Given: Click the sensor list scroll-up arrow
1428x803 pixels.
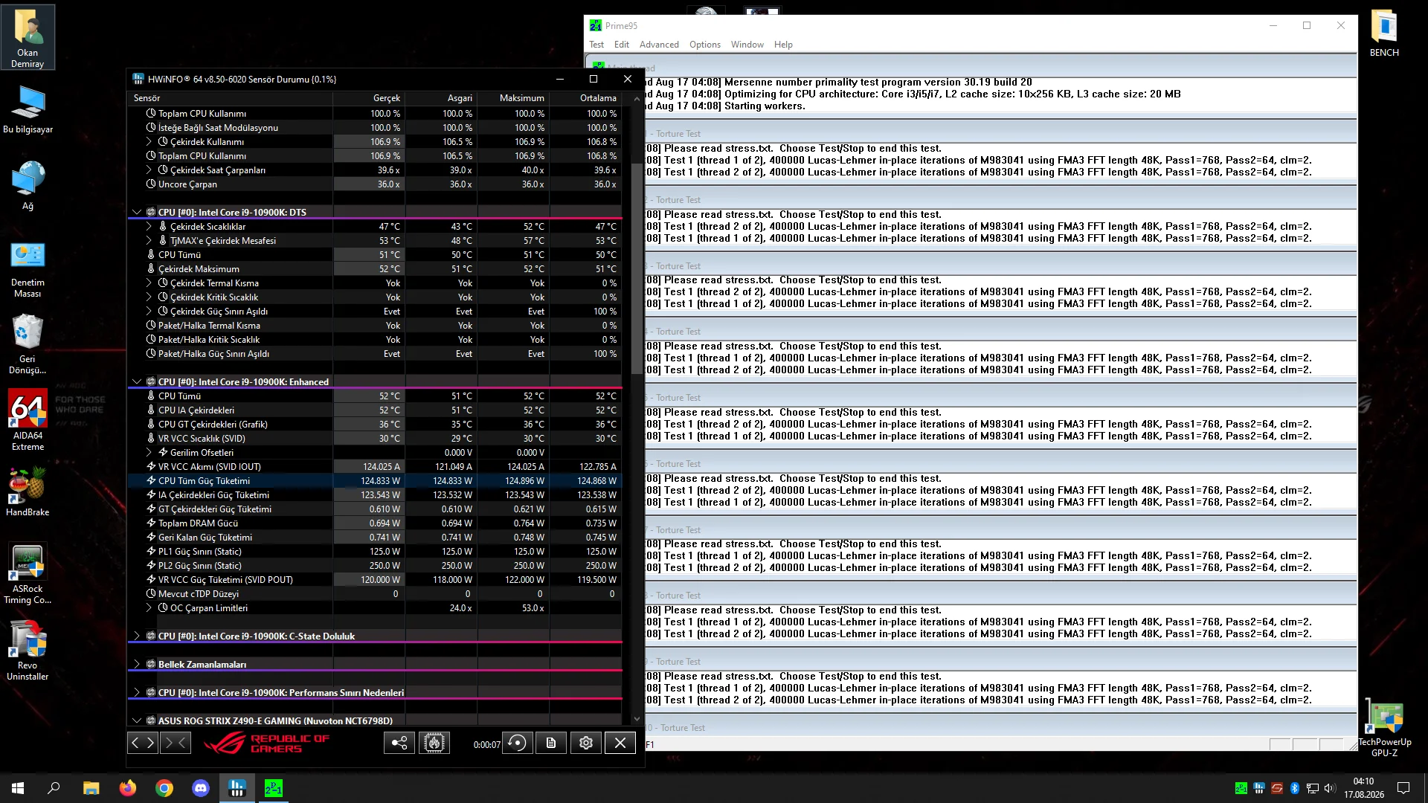Looking at the screenshot, I should point(637,98).
